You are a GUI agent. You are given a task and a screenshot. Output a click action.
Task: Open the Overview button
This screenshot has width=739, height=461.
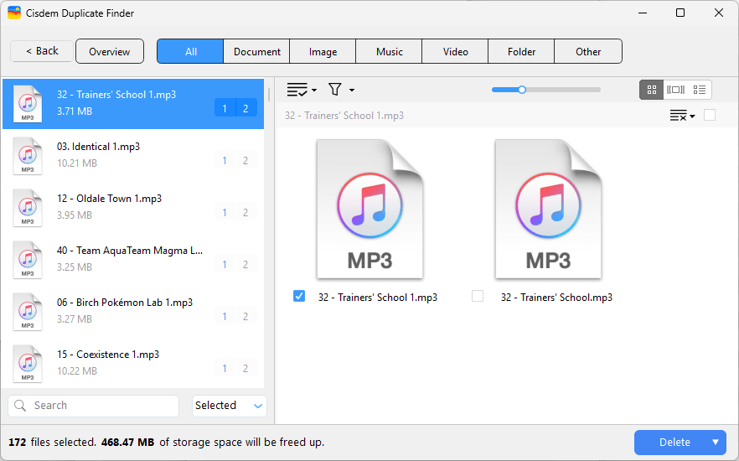[109, 51]
